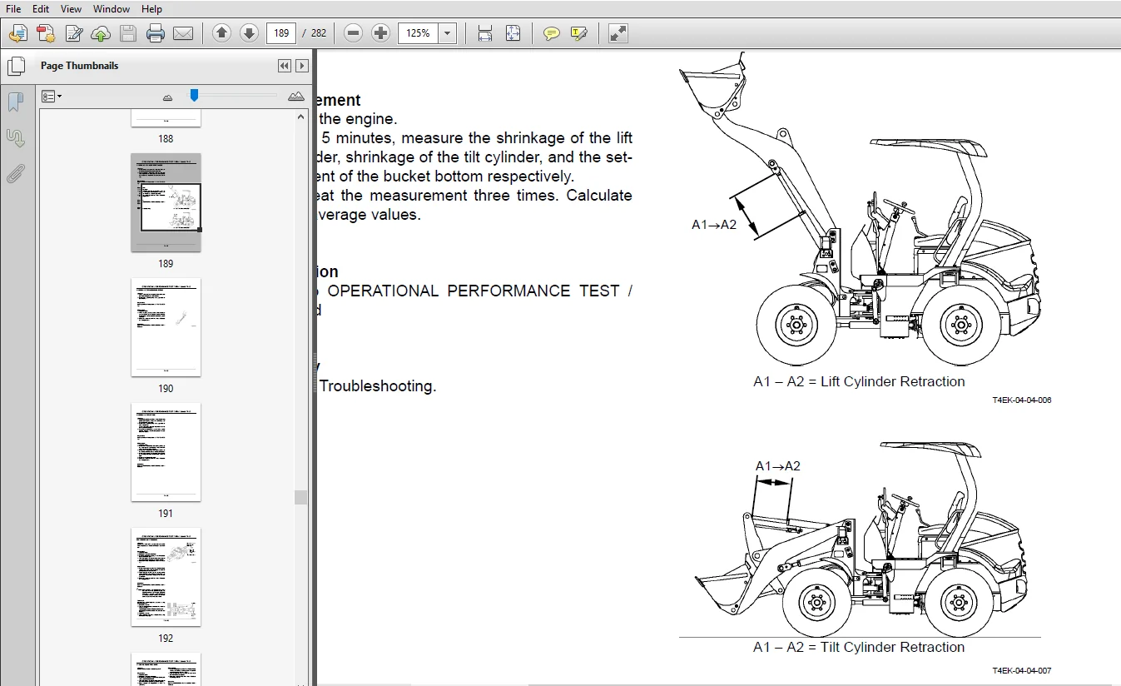1121x686 pixels.
Task: Click the fit width scrolling icon
Action: 485,33
